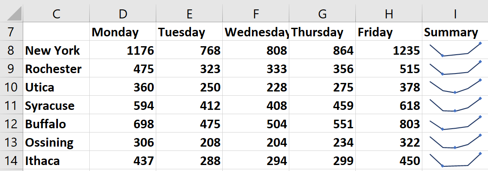The image size is (488, 171).
Task: Select the New York sparkline cell
Action: [x=455, y=50]
